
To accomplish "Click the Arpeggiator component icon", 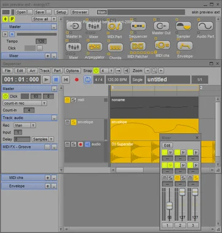I will pos(94,47).
